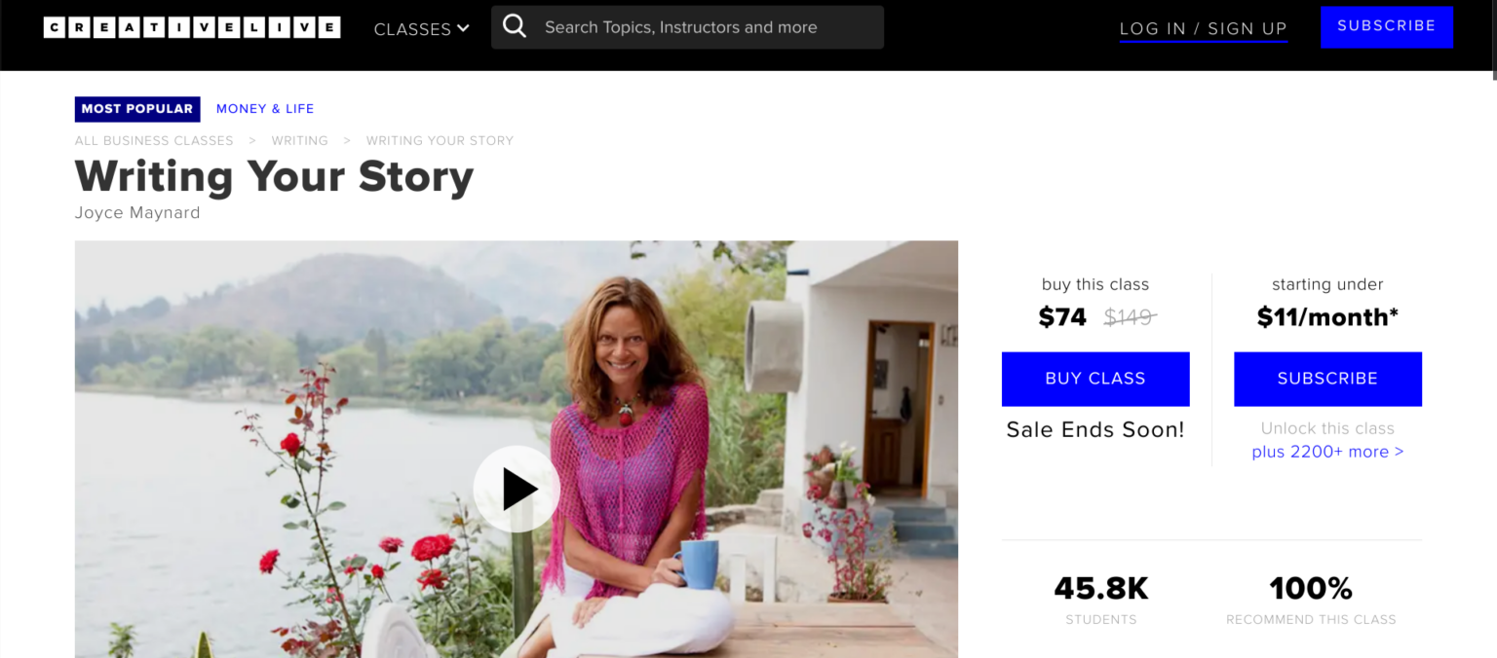Select the Most Popular tag
Image resolution: width=1497 pixels, height=658 pixels.
pos(137,109)
